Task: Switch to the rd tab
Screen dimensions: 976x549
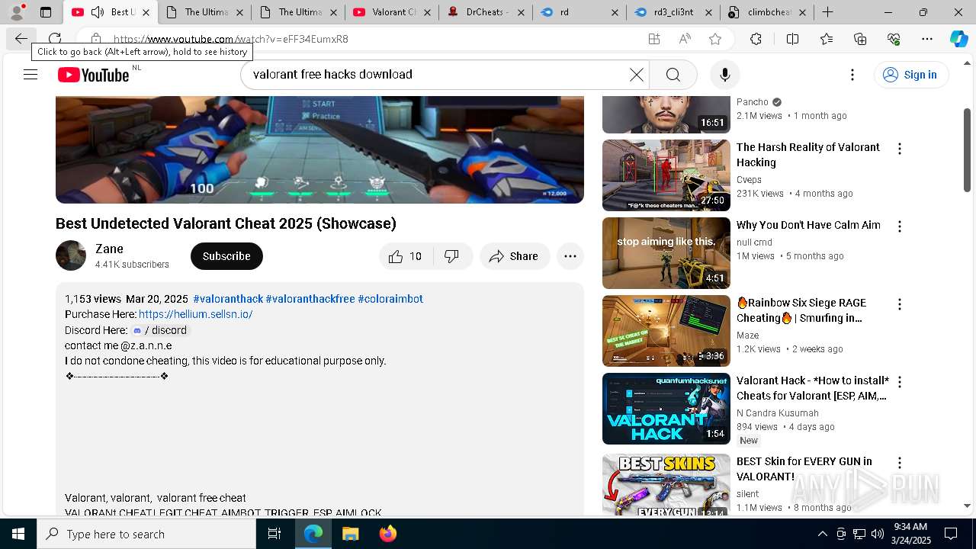Action: (579, 12)
